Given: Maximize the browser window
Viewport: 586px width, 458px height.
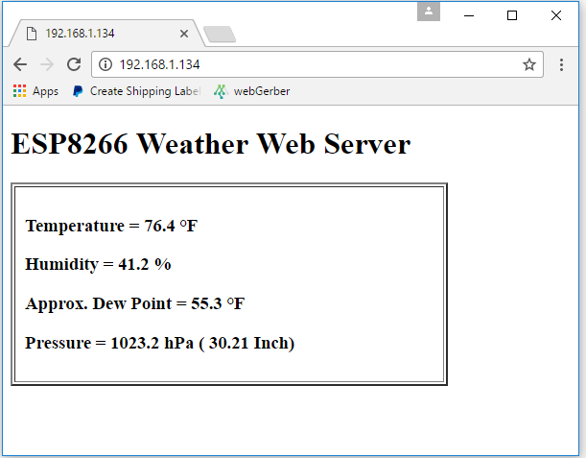Looking at the screenshot, I should click(x=512, y=15).
